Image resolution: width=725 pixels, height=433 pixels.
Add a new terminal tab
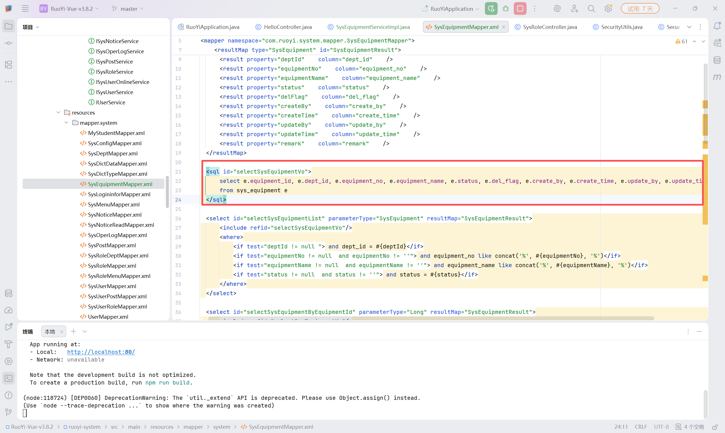pos(73,331)
